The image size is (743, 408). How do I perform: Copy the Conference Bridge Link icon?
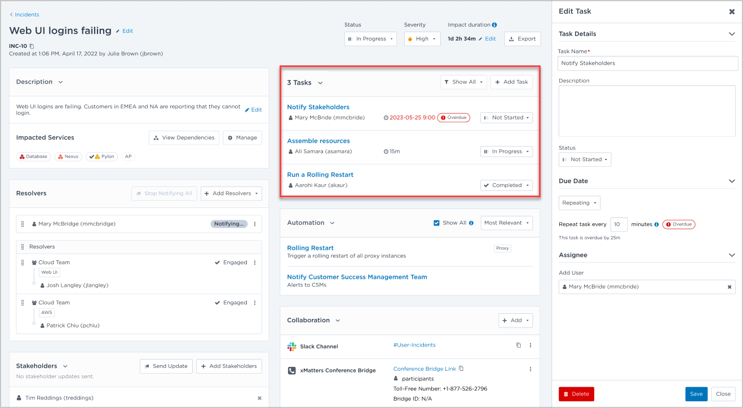461,369
